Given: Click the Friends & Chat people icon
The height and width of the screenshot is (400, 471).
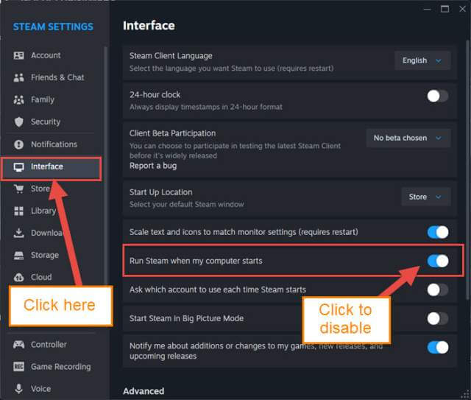Looking at the screenshot, I should [x=18, y=77].
